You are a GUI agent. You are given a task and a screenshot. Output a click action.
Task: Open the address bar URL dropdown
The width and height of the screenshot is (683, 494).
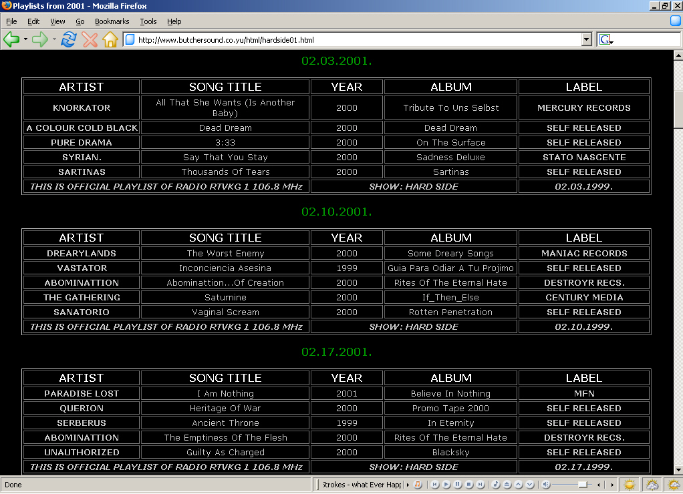point(586,40)
